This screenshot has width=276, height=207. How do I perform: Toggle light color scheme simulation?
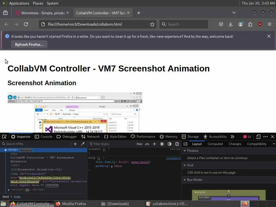click(162, 144)
